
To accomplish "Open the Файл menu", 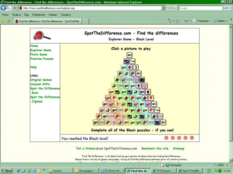I will click(x=5, y=14).
